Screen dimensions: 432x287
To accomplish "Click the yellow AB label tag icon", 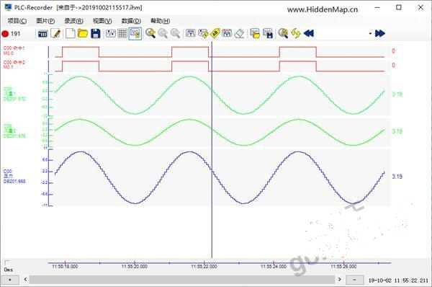I will [215, 33].
